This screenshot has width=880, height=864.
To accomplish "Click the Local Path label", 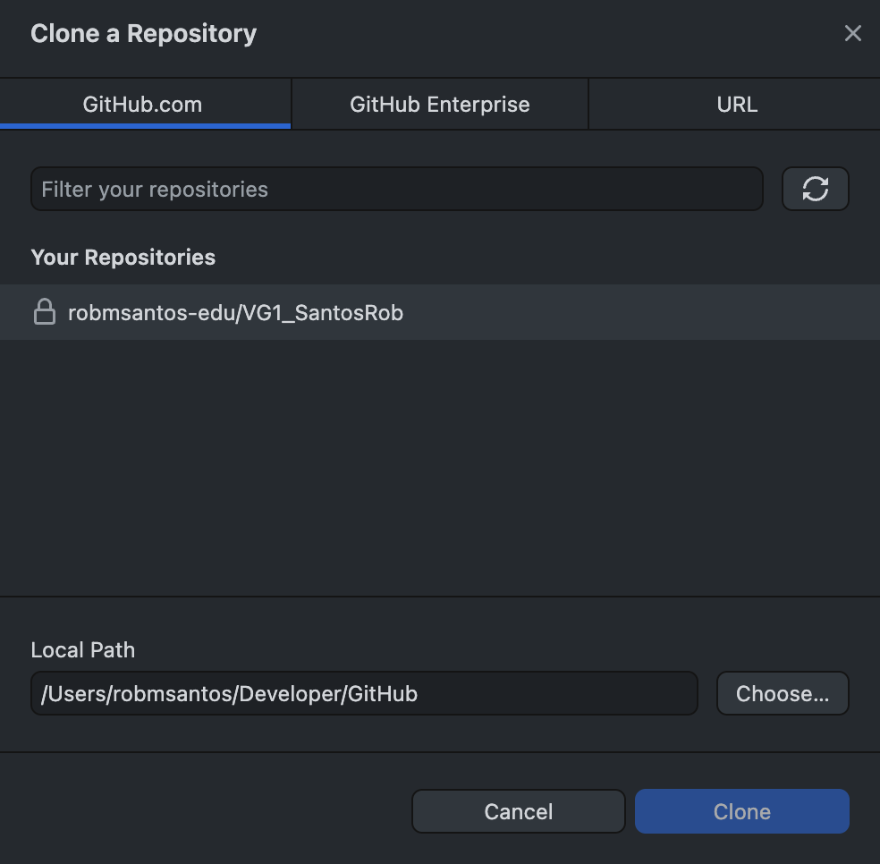I will tap(83, 650).
